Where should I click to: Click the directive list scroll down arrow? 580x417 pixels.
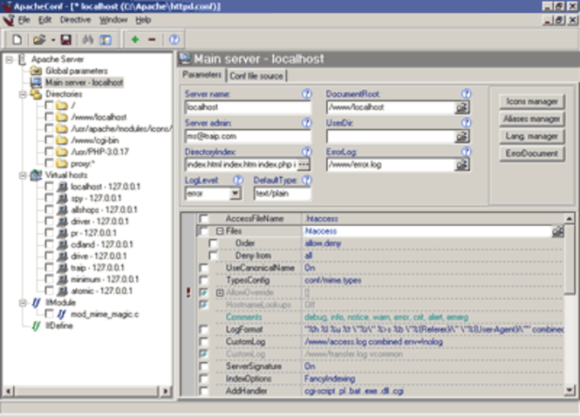point(570,390)
